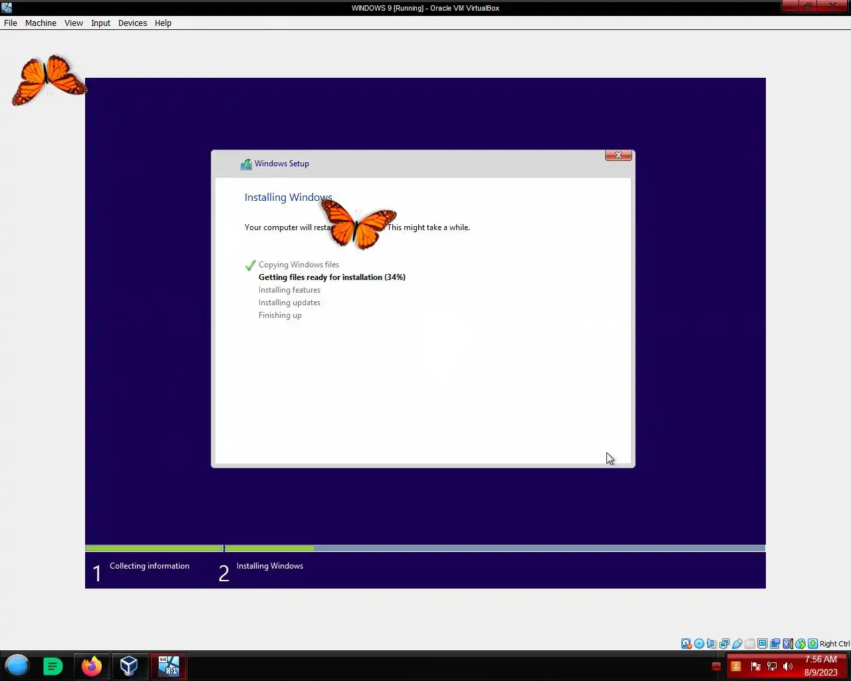
Task: Click the keyboard capture green arrow icon
Action: pyautogui.click(x=812, y=644)
